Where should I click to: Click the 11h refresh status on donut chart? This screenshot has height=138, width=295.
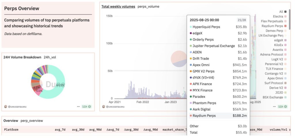point(86,106)
